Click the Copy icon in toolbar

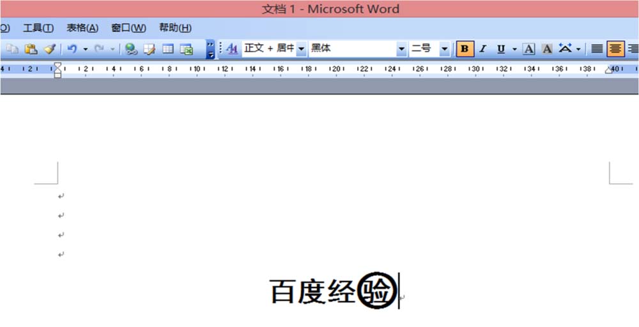point(12,49)
